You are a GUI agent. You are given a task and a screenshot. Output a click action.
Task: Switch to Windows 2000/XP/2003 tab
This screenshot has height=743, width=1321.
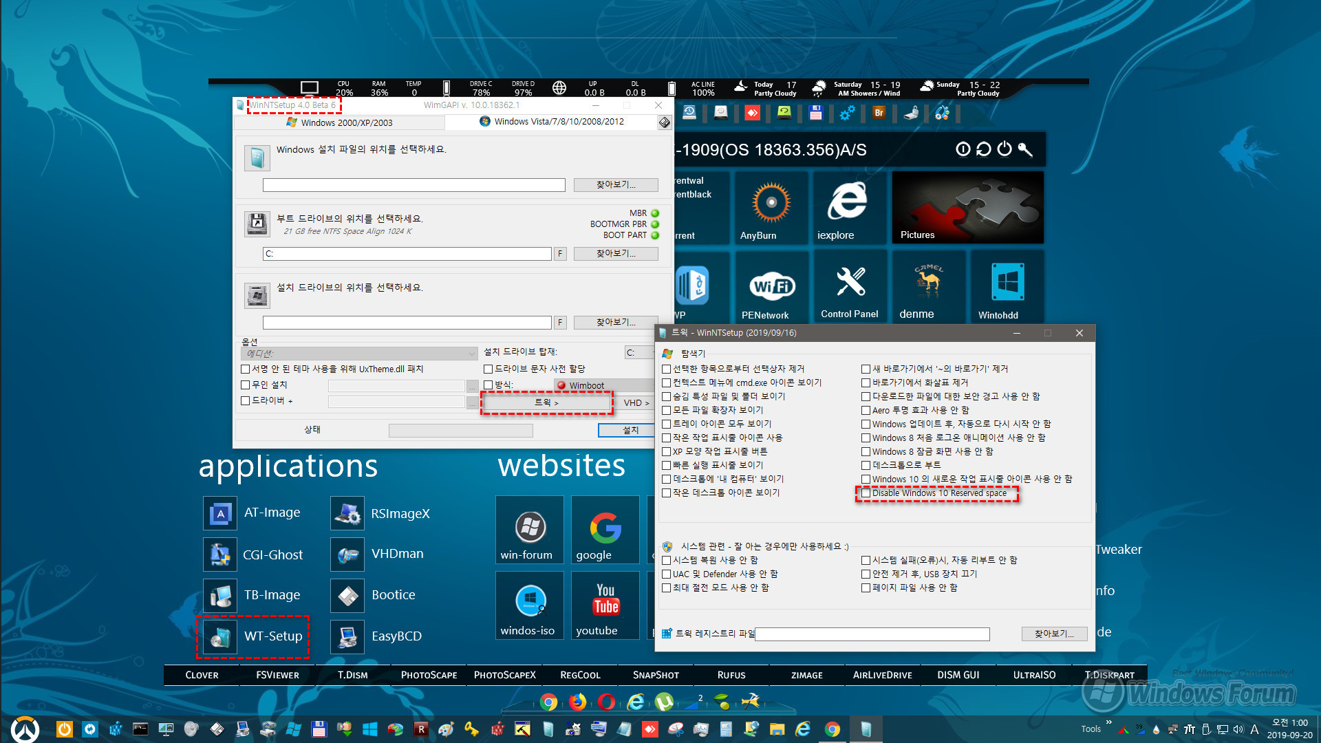[x=340, y=122]
